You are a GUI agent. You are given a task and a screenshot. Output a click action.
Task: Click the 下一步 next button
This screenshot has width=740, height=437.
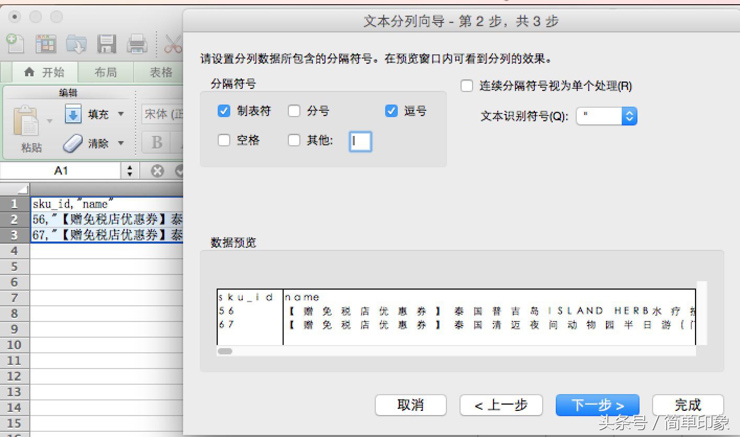click(597, 405)
